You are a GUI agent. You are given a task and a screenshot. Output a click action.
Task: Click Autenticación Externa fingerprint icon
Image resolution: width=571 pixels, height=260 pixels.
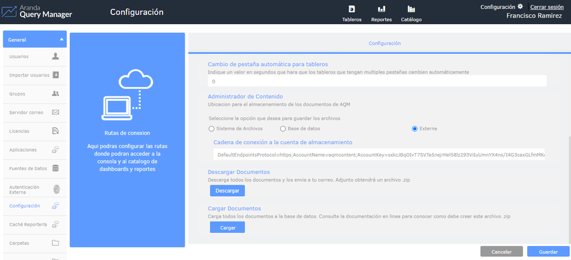(55, 189)
